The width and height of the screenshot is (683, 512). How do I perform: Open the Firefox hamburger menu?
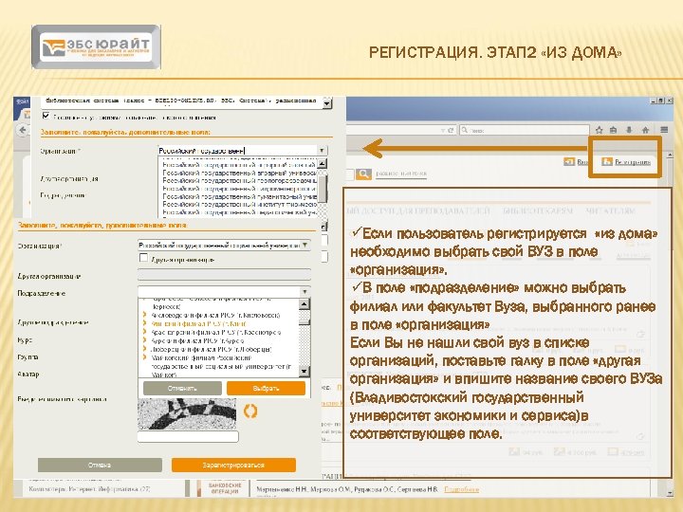coord(664,130)
